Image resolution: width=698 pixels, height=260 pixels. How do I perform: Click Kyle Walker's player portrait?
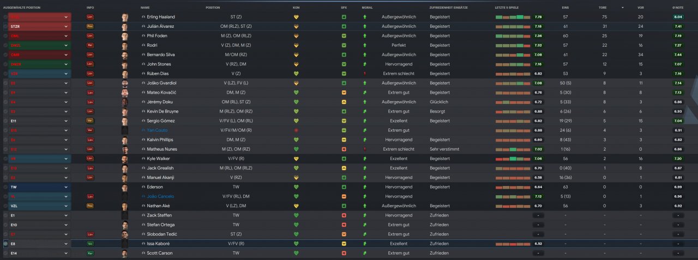[125, 159]
